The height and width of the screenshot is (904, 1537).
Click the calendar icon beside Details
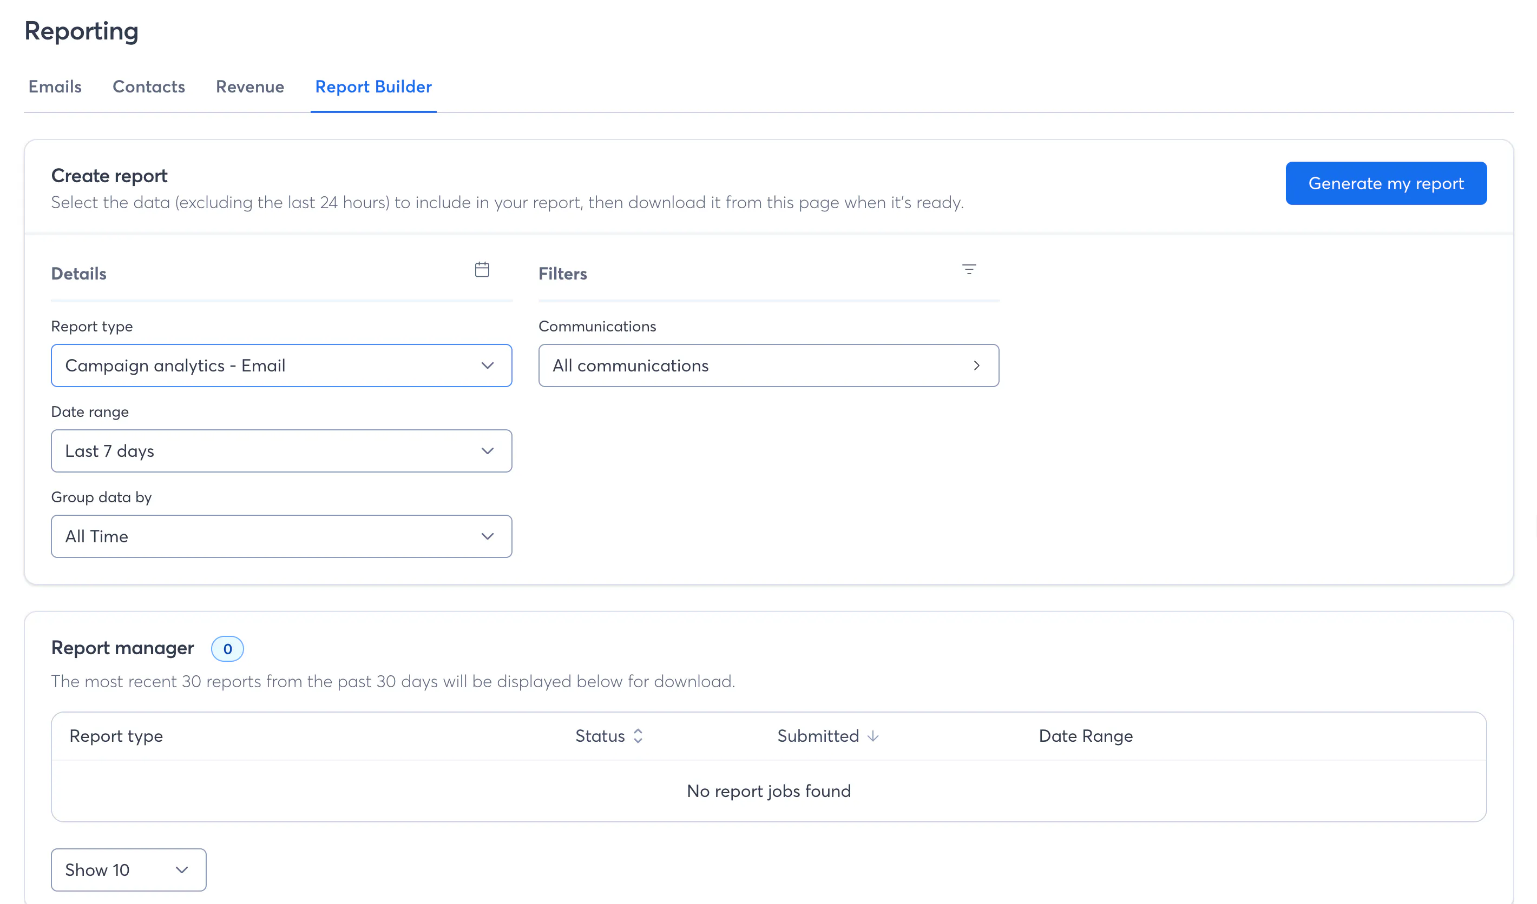482,270
